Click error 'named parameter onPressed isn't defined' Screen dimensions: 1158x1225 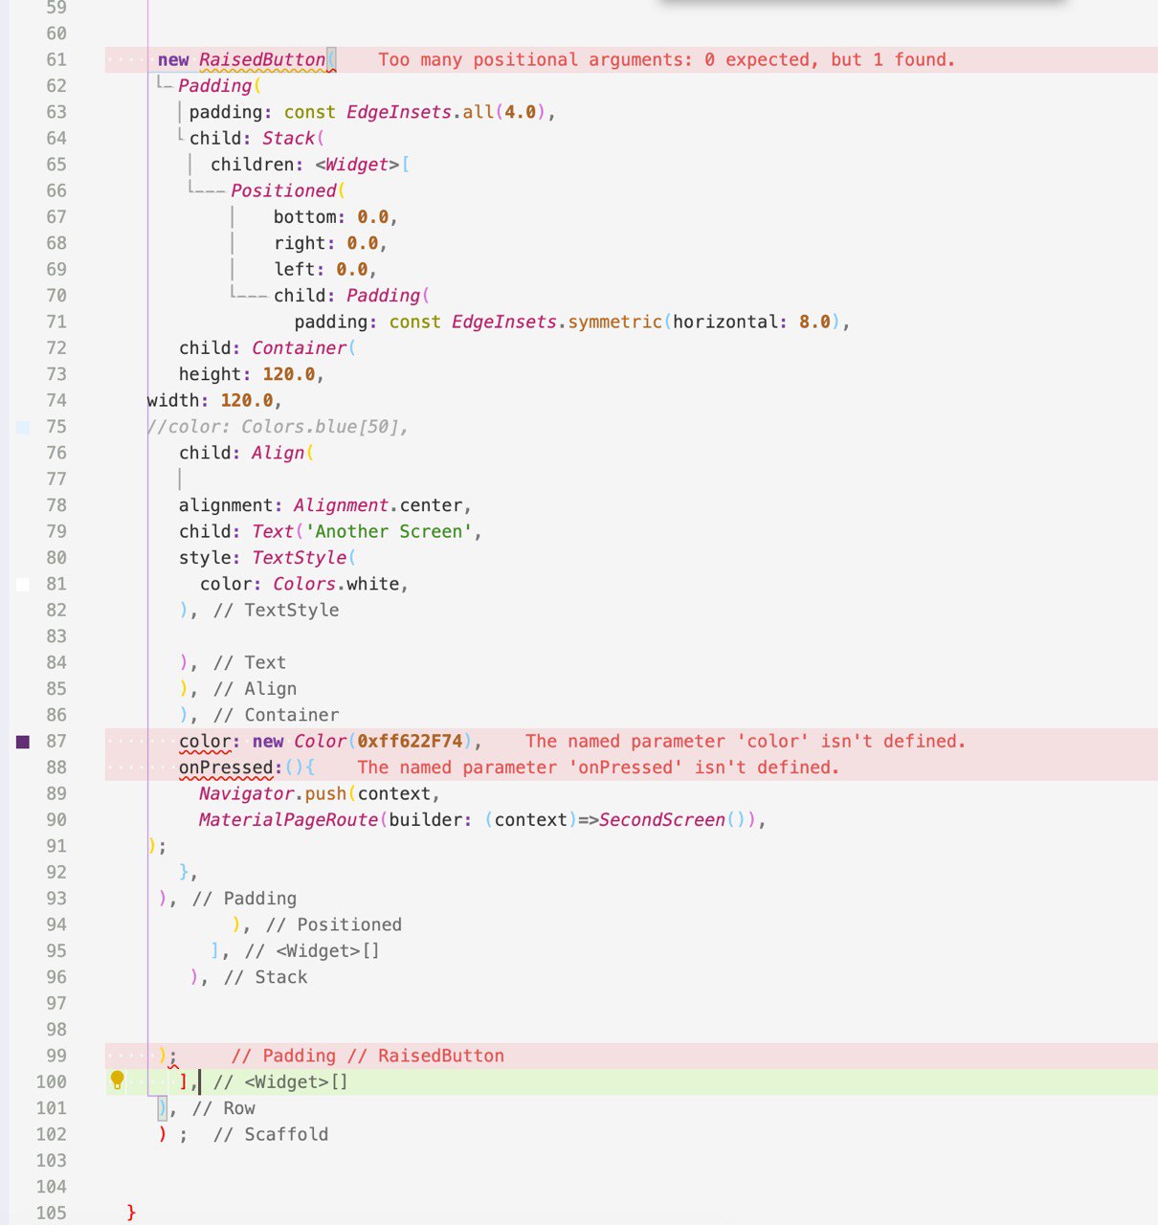(598, 767)
